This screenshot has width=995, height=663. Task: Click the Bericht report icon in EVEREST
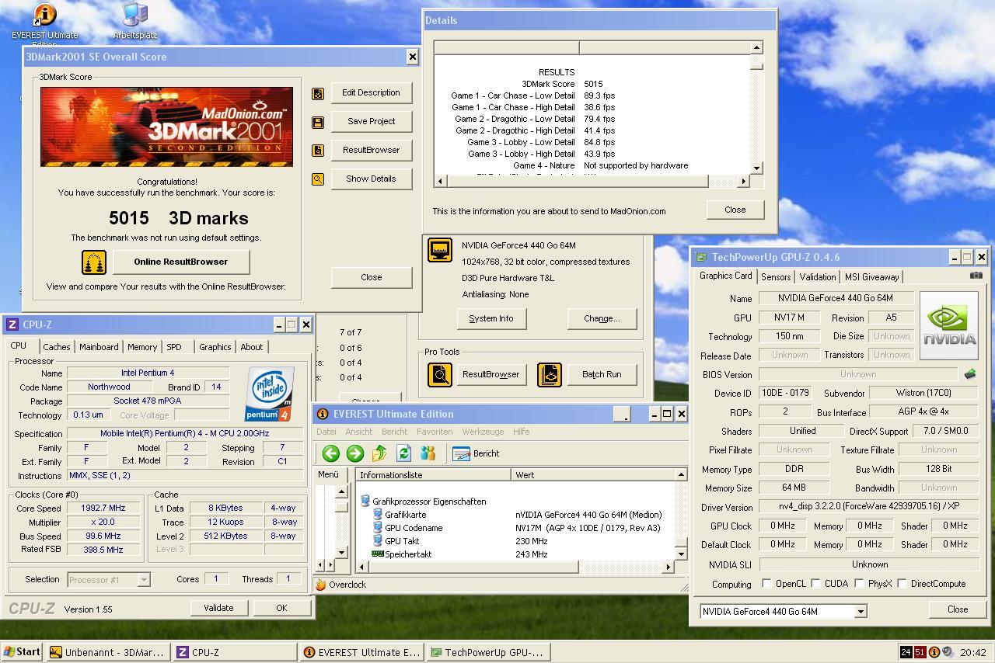click(x=462, y=453)
